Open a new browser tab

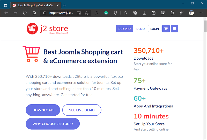65,5
